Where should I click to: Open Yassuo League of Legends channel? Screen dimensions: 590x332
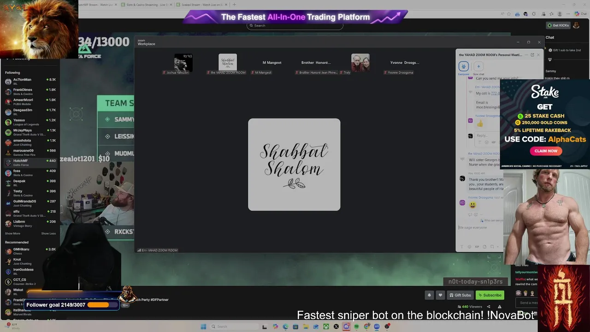30,122
